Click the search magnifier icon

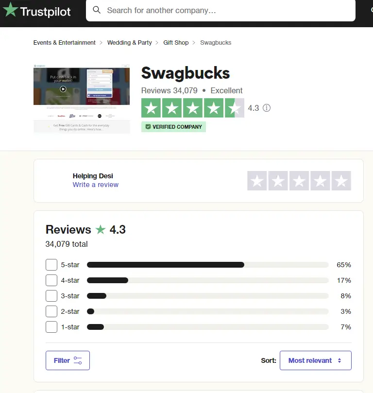97,10
